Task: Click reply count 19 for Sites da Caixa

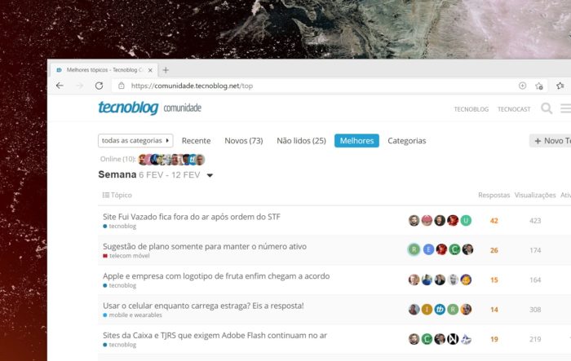Action: coord(494,340)
